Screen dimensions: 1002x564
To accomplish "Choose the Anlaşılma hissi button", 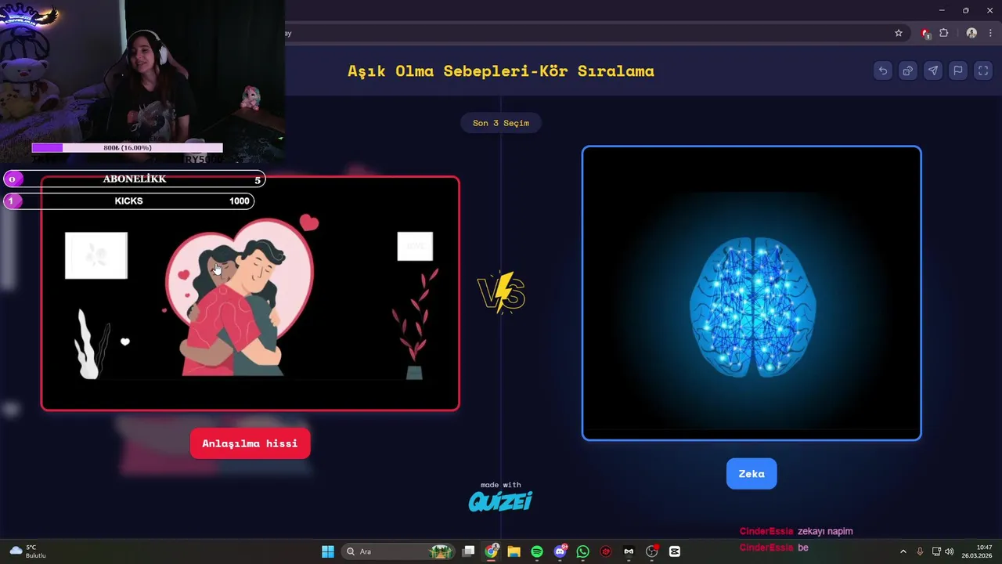I will 250,443.
